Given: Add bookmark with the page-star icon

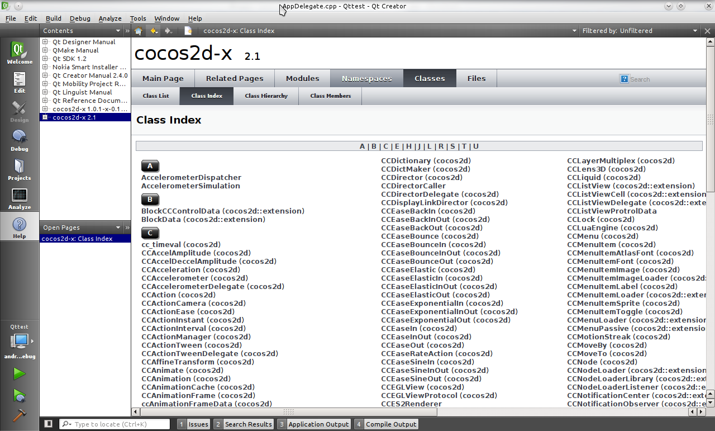Looking at the screenshot, I should tap(188, 31).
